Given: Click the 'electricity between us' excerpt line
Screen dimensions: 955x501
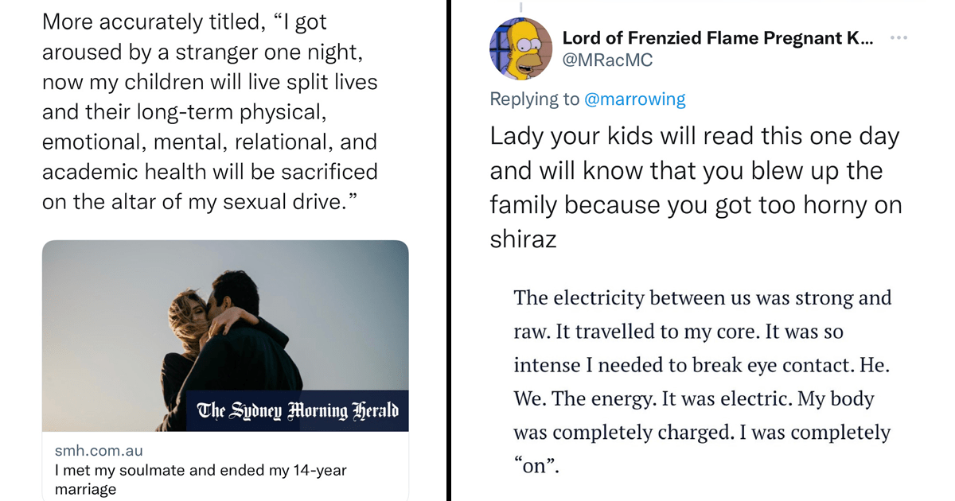Looking at the screenshot, I should [x=703, y=298].
